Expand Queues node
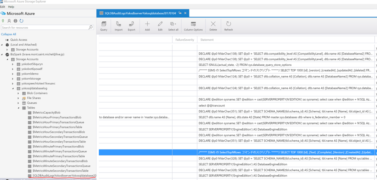Image resolution: width=377 pixels, height=180 pixels. [18, 103]
